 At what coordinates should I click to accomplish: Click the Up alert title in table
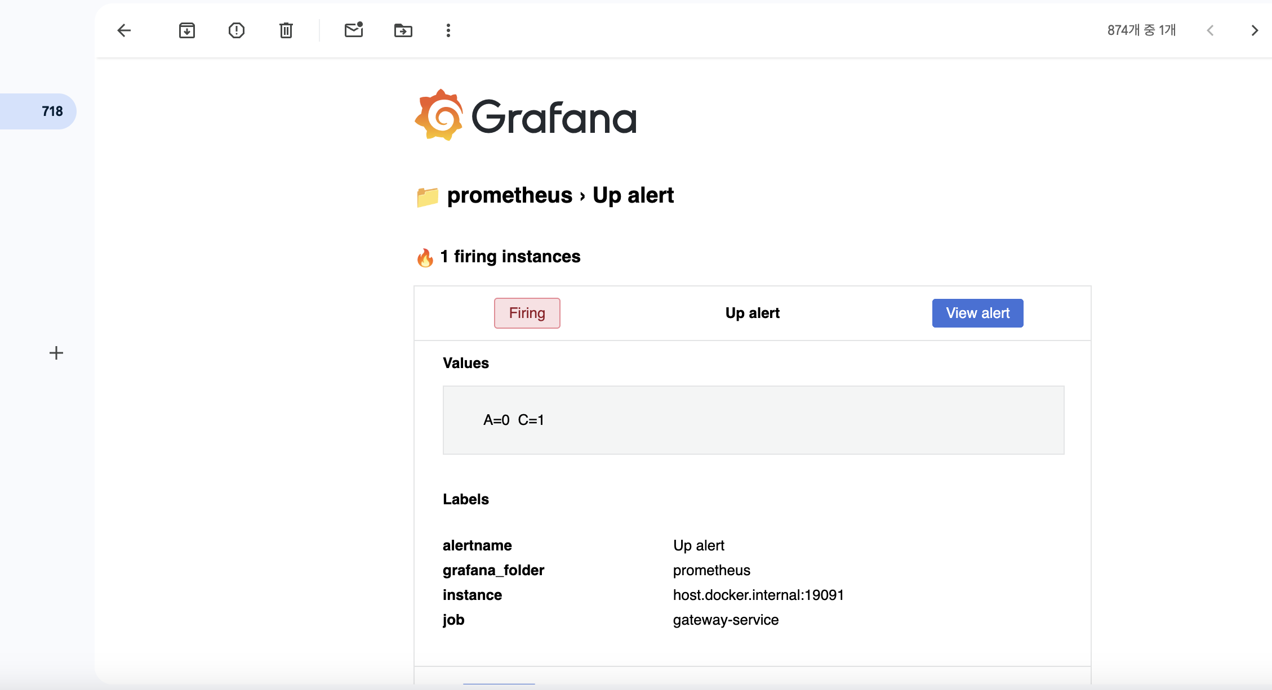click(x=752, y=313)
